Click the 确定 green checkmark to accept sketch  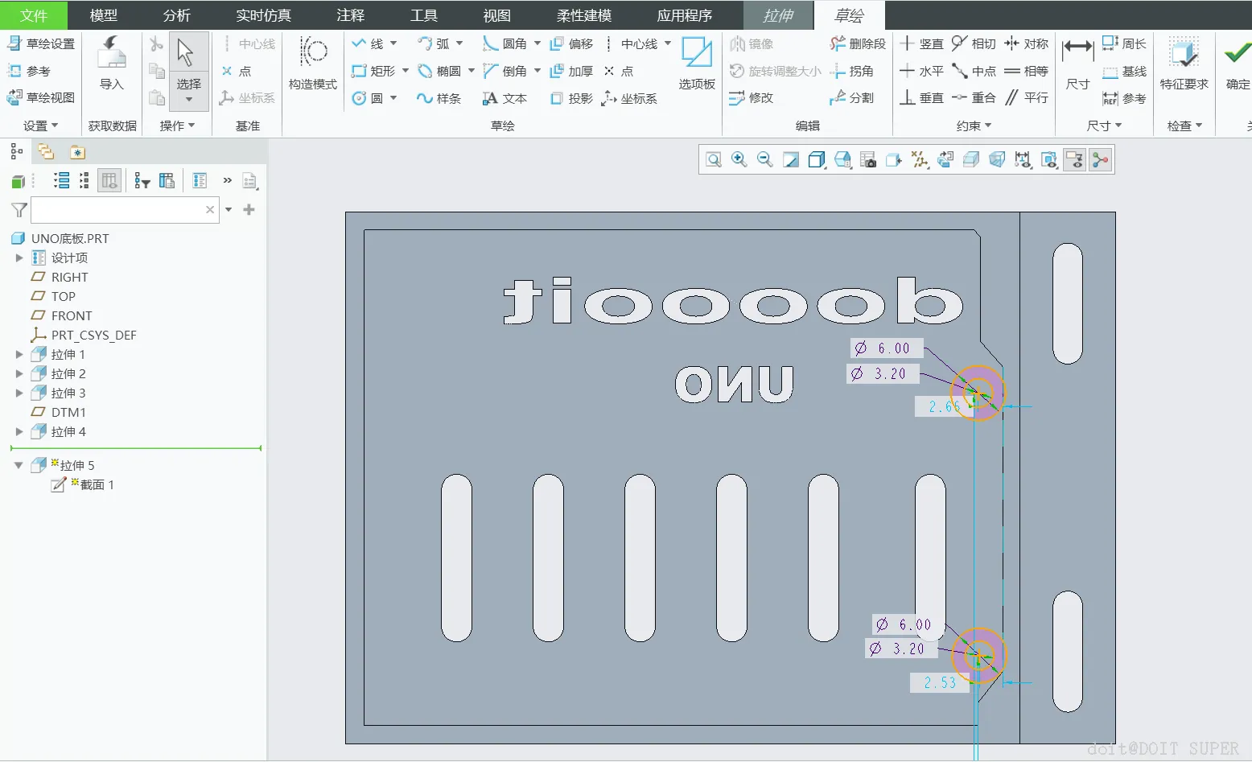[x=1237, y=64]
